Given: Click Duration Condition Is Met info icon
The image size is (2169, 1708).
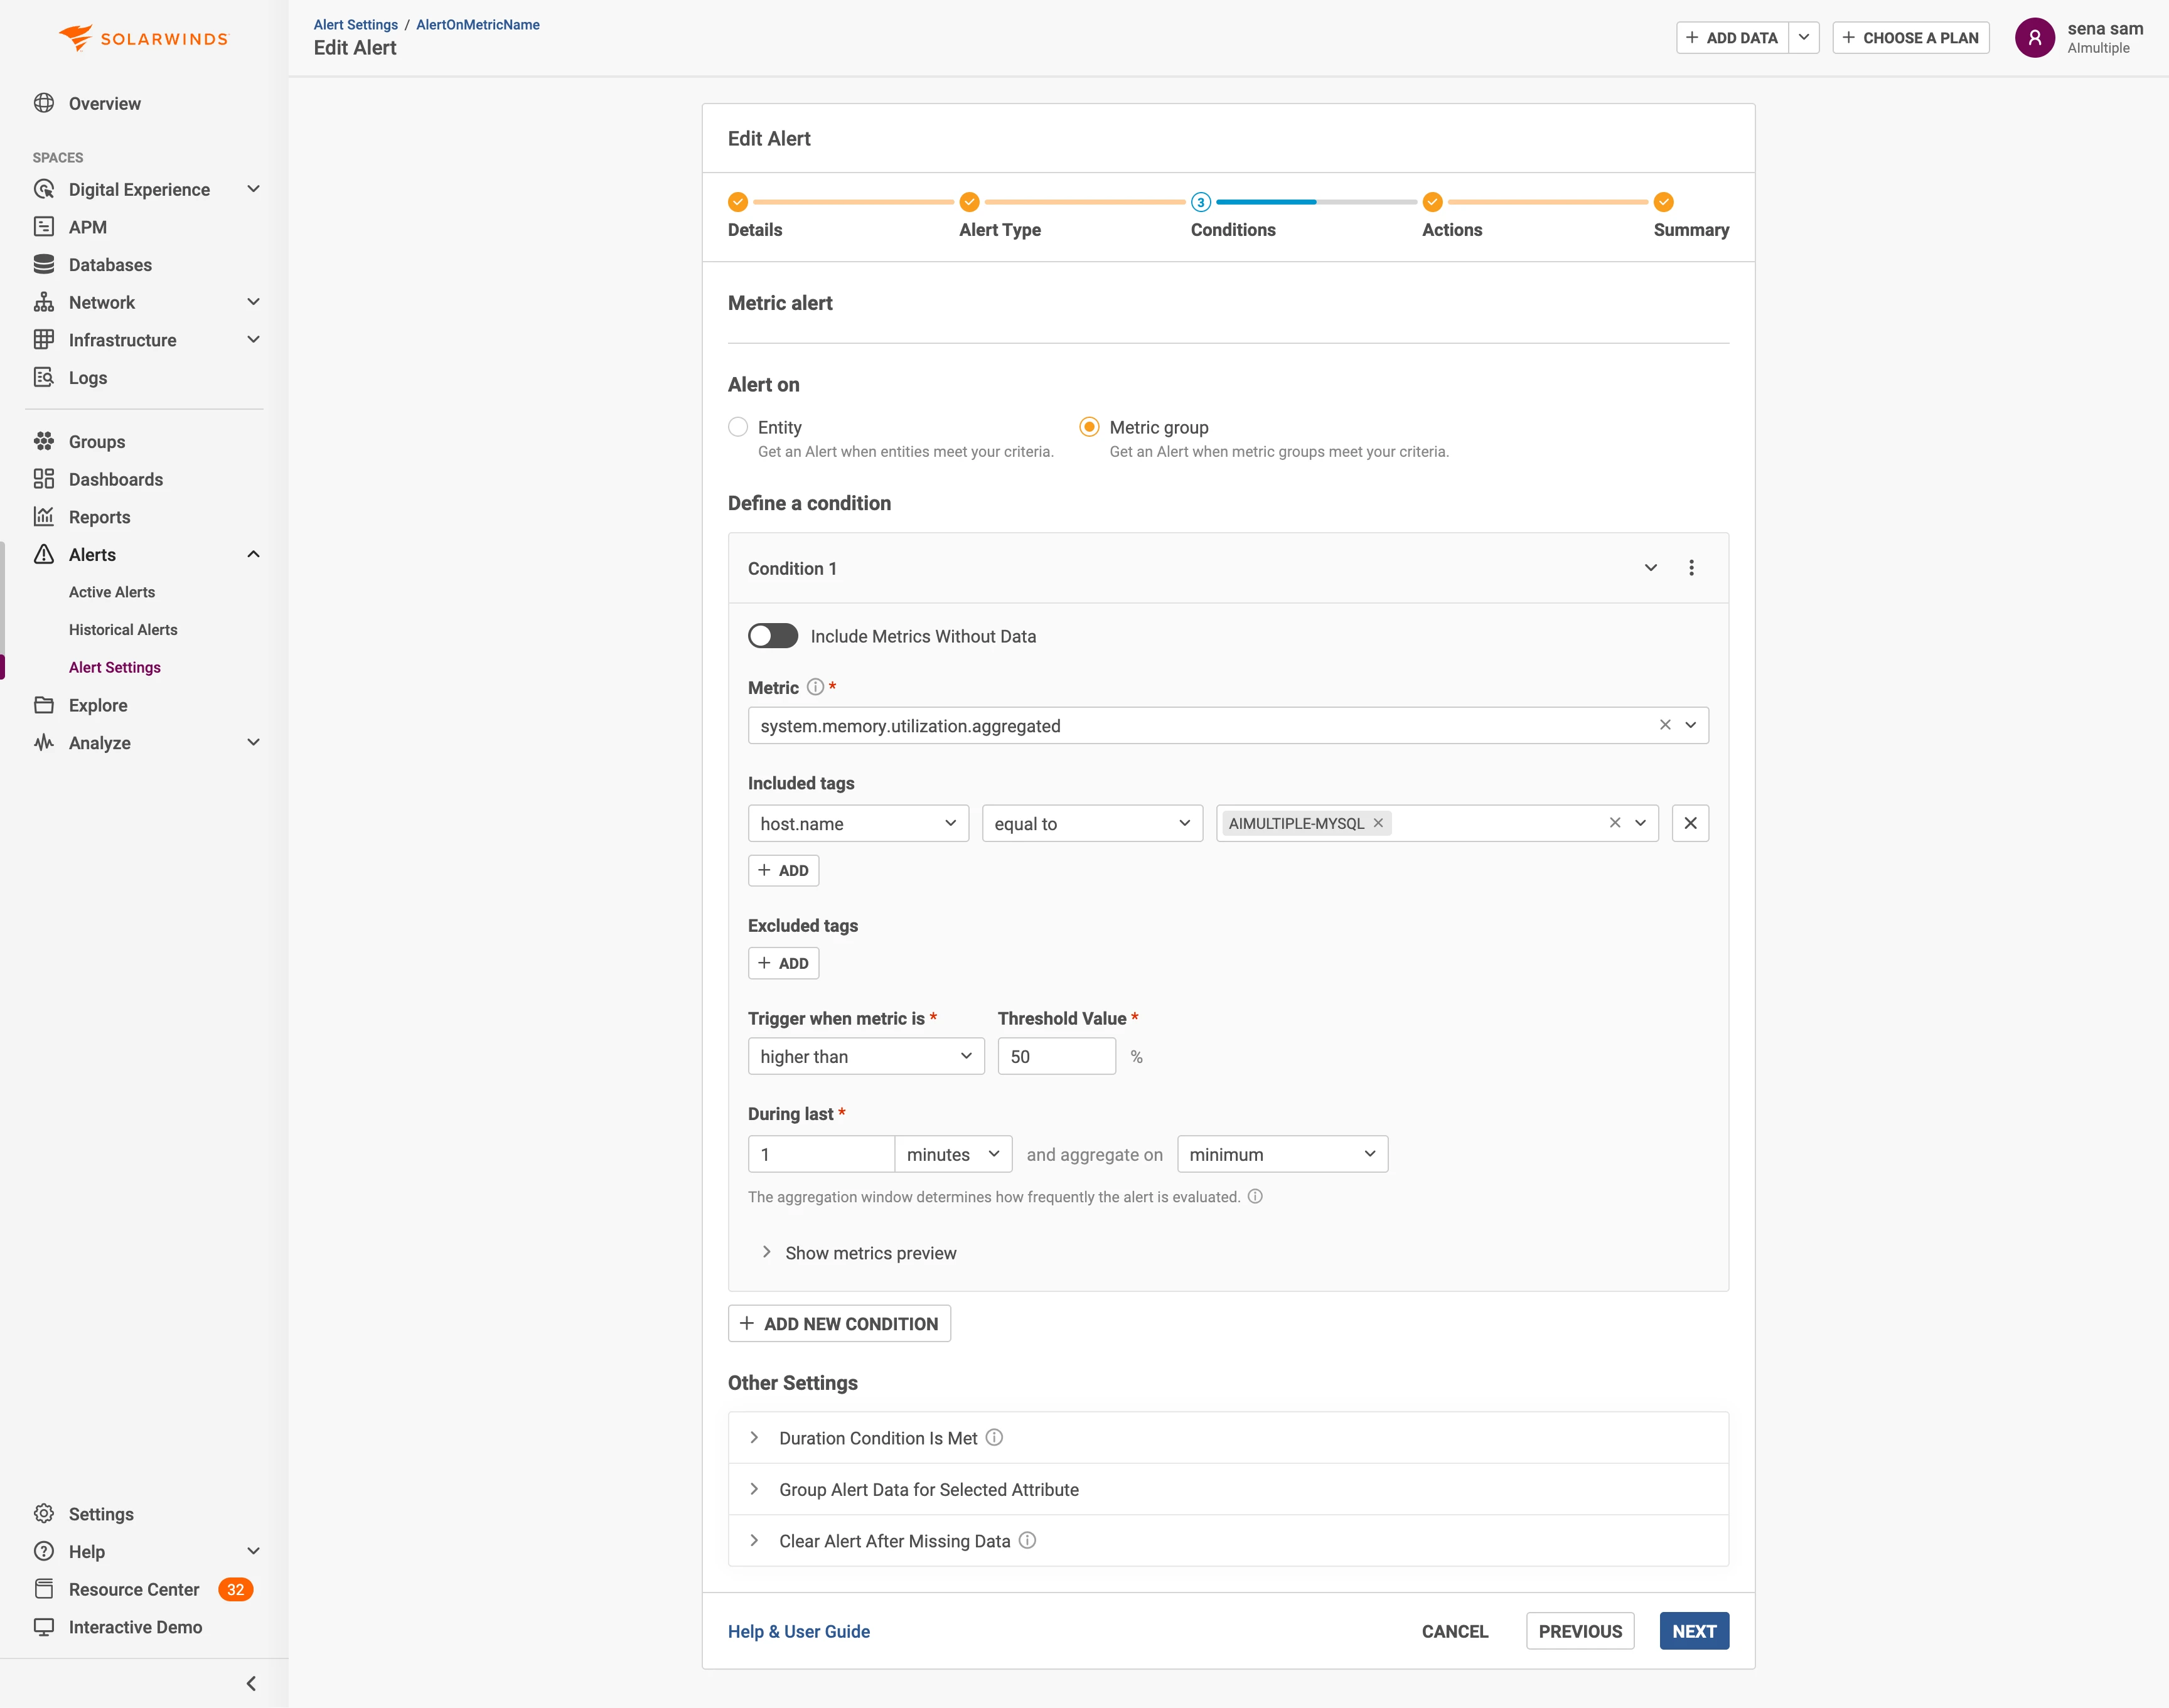Looking at the screenshot, I should pos(994,1437).
